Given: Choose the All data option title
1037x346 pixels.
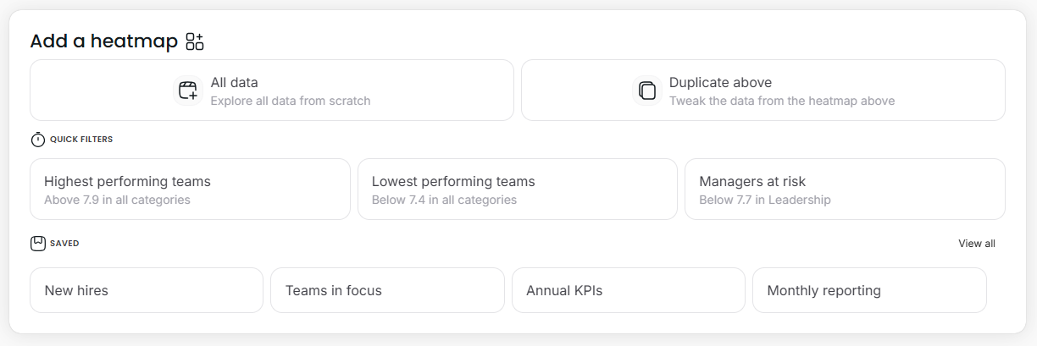Looking at the screenshot, I should [x=234, y=83].
